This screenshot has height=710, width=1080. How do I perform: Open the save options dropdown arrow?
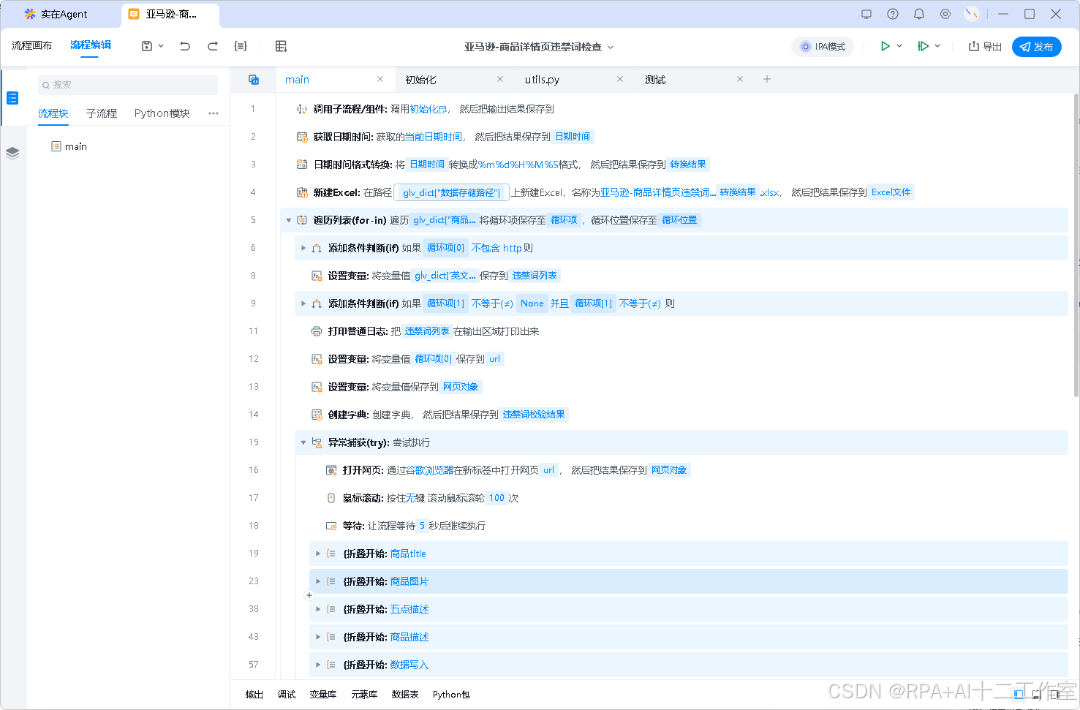161,46
